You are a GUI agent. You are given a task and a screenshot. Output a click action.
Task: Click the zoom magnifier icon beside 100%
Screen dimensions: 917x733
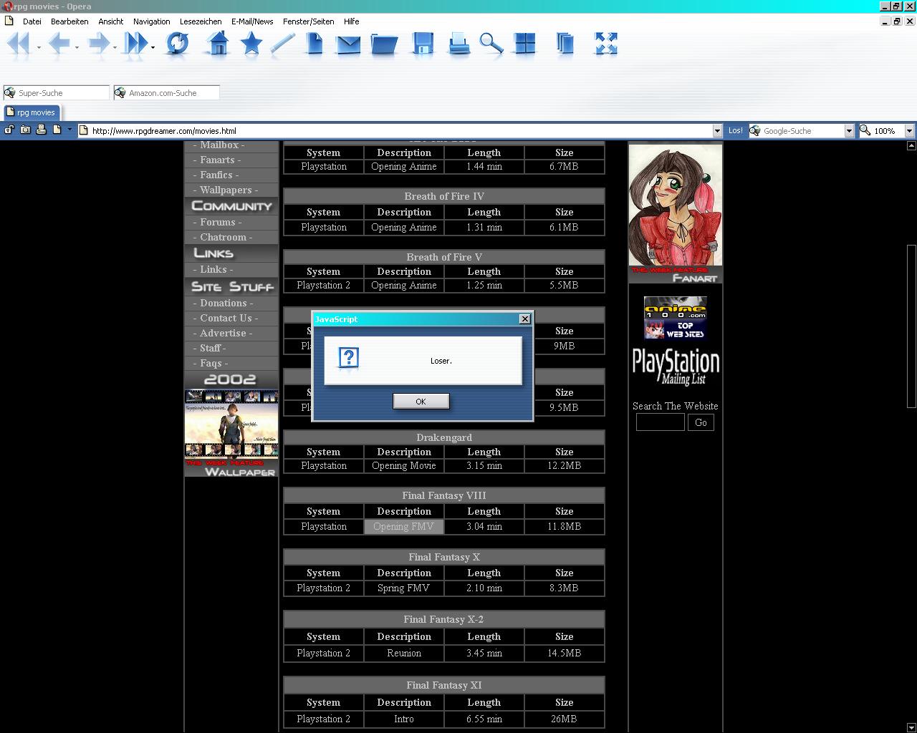tap(865, 130)
